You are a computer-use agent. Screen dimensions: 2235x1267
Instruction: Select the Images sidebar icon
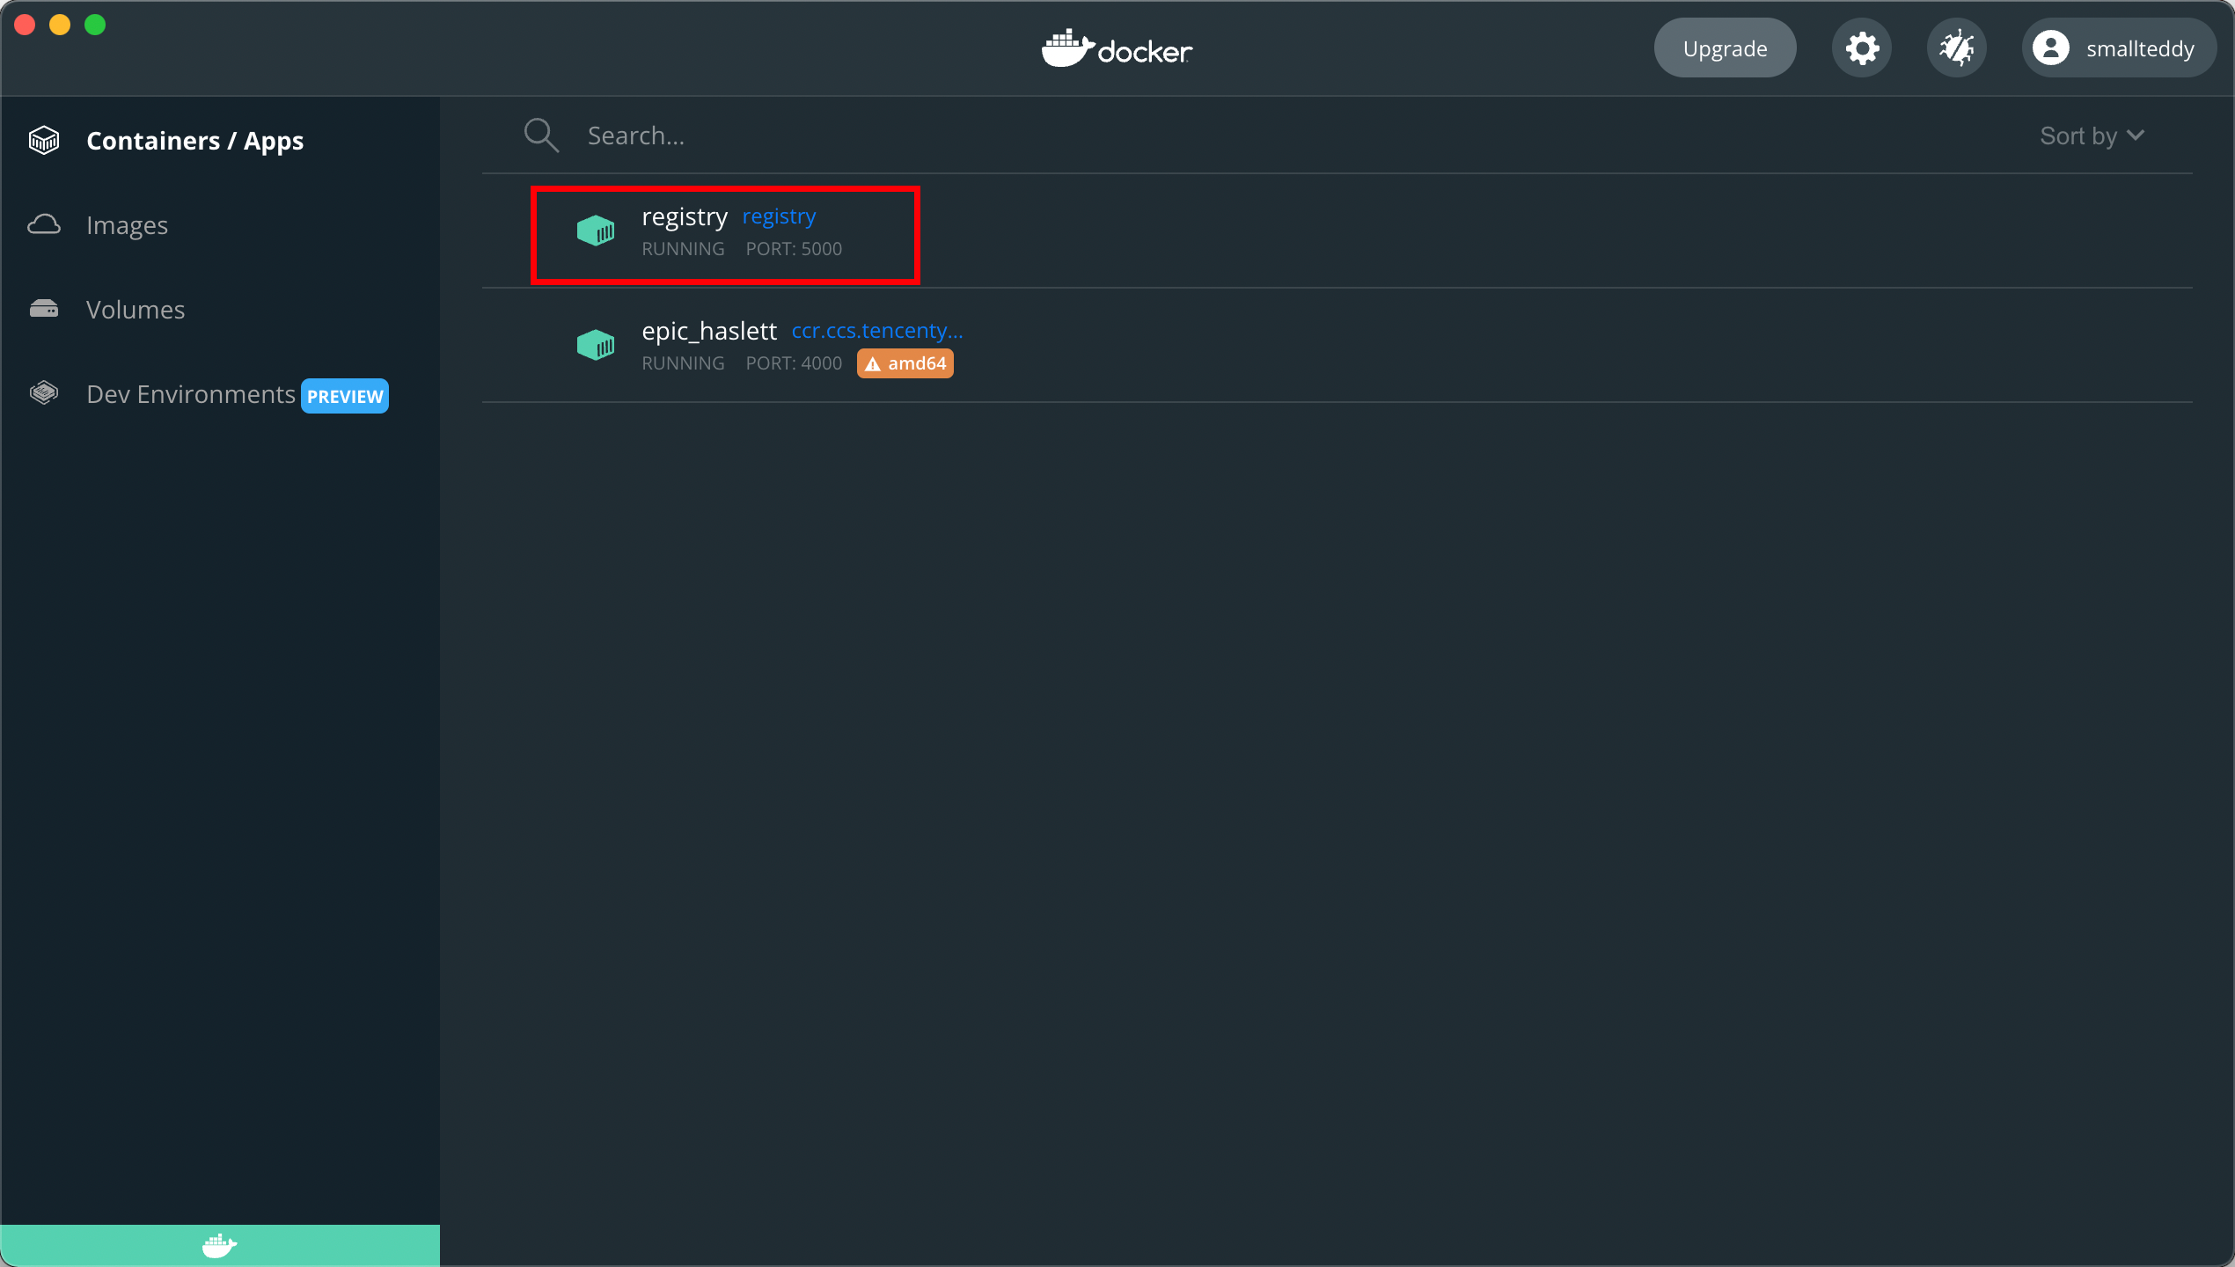tap(44, 224)
